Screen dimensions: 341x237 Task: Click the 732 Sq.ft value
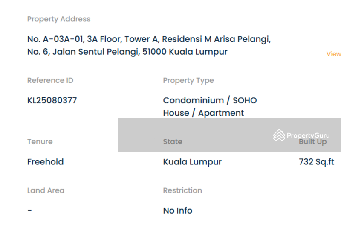coord(316,162)
